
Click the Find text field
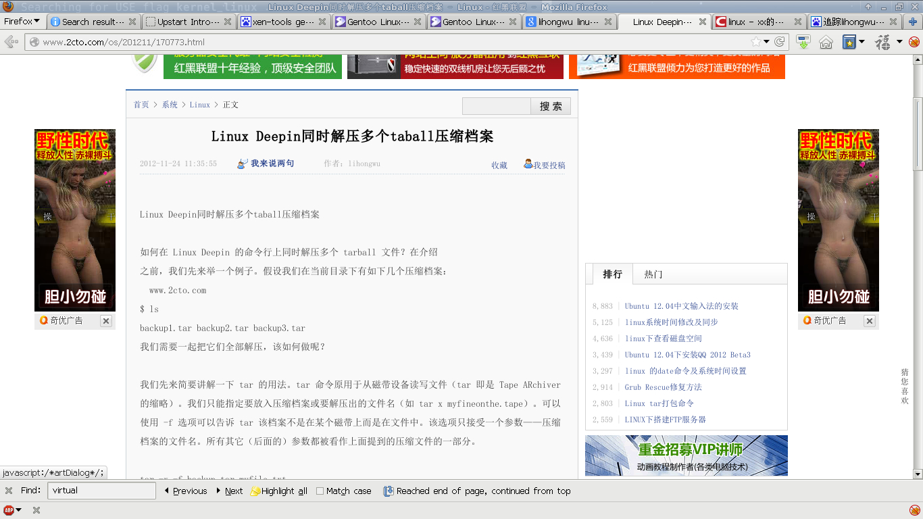tap(103, 491)
